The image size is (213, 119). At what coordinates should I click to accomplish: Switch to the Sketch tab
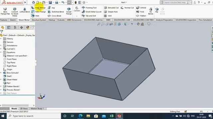pos(13,20)
